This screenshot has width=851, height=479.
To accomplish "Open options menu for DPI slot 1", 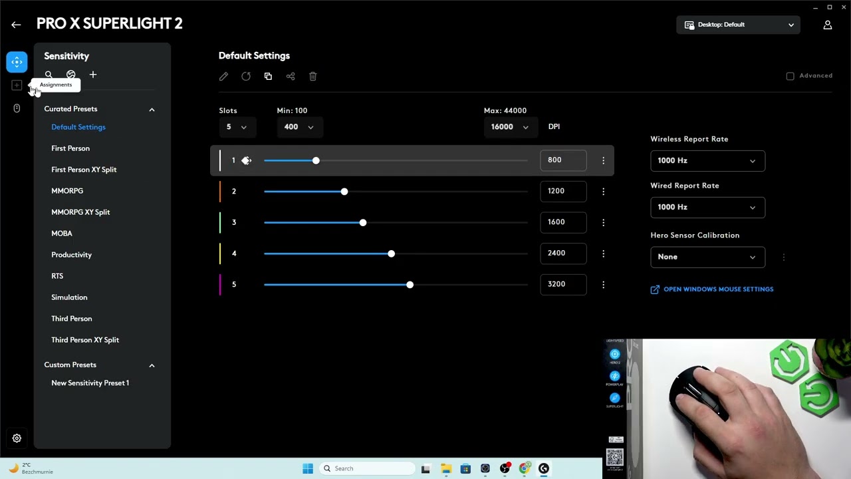I will [x=603, y=160].
